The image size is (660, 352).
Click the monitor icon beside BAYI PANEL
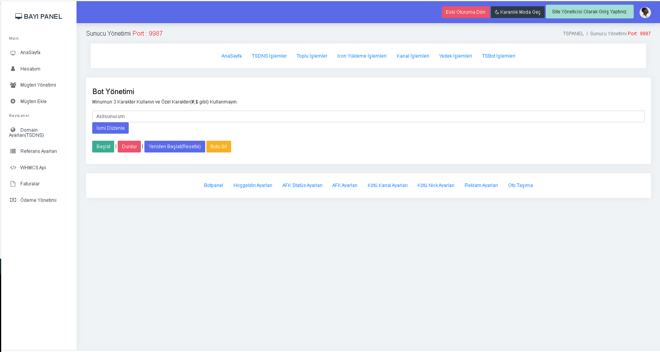pyautogui.click(x=18, y=16)
